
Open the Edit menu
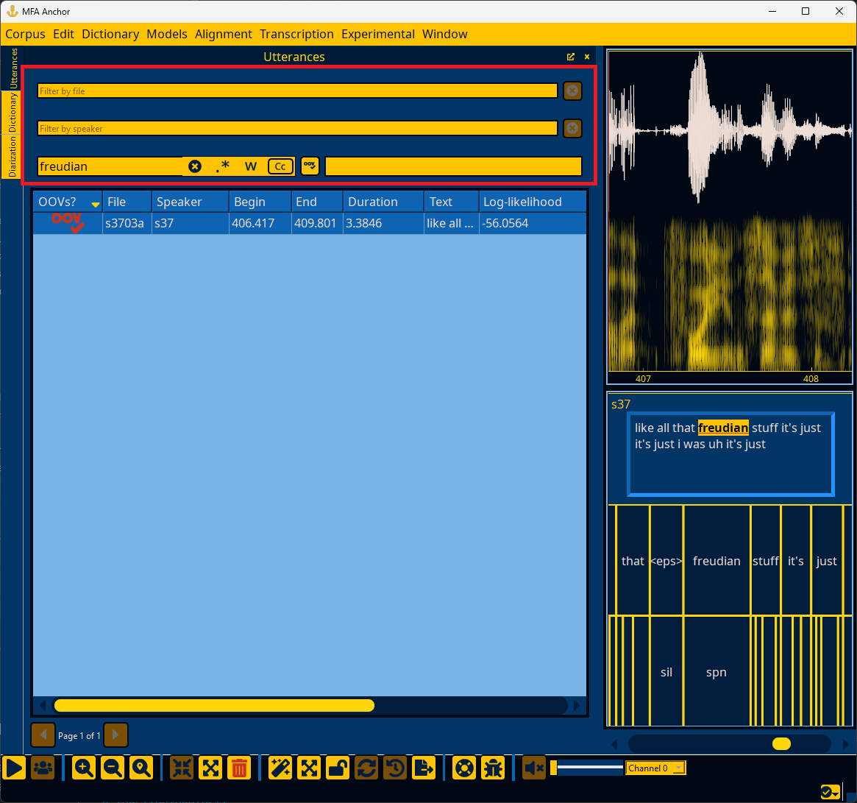click(x=63, y=34)
